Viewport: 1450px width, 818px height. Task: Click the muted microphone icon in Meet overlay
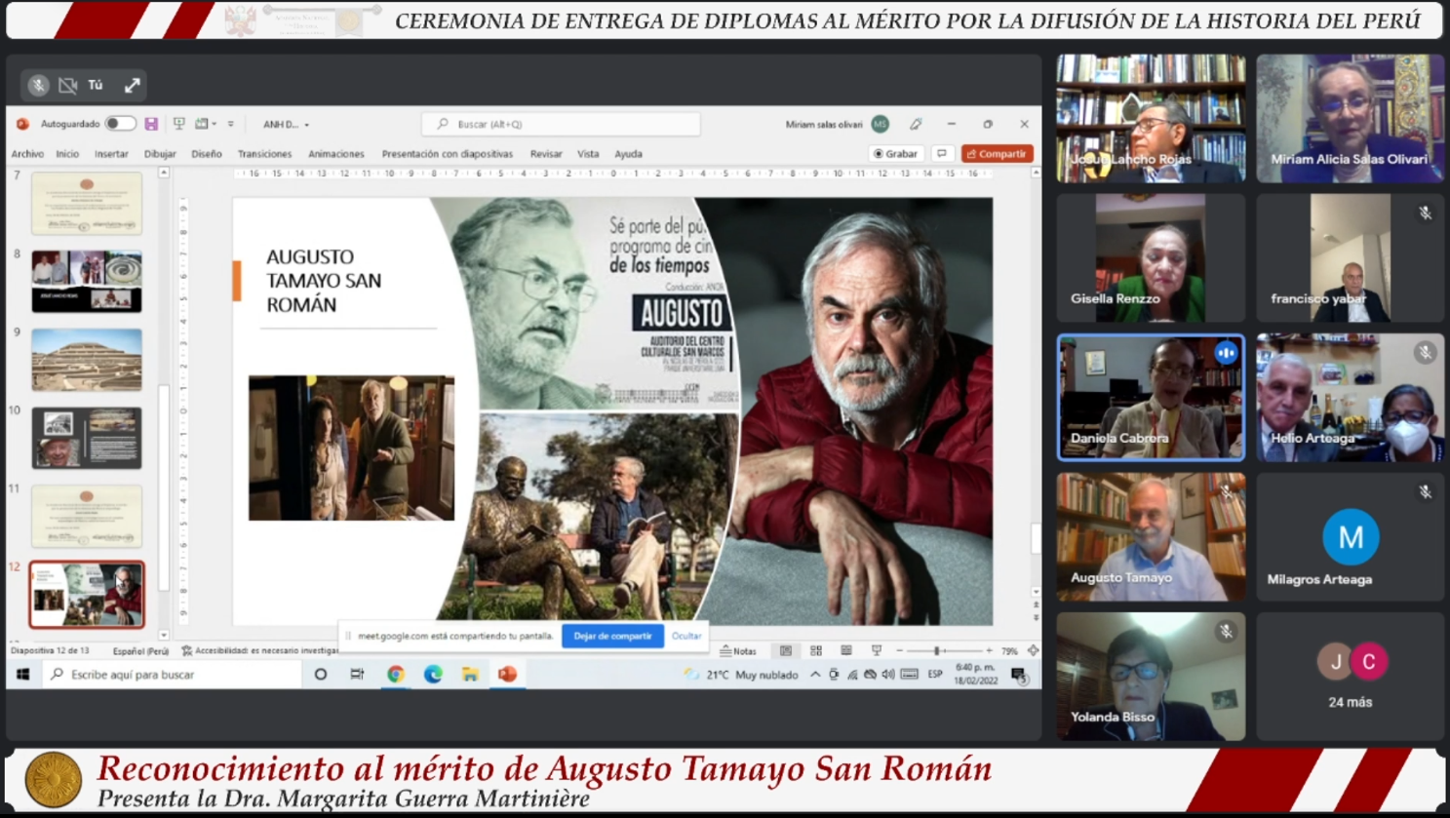point(38,86)
